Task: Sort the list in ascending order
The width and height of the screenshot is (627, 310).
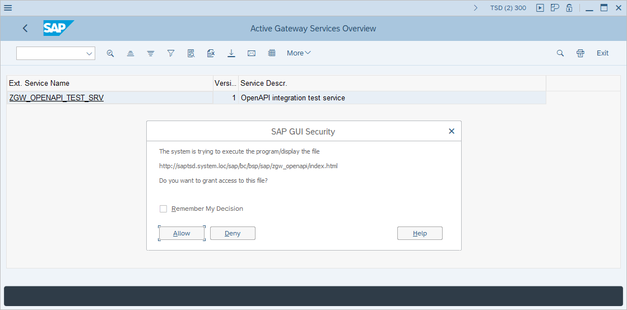Action: [x=131, y=53]
